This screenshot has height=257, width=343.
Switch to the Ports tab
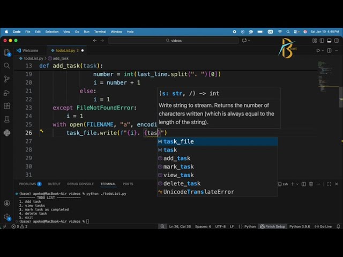pos(128,184)
